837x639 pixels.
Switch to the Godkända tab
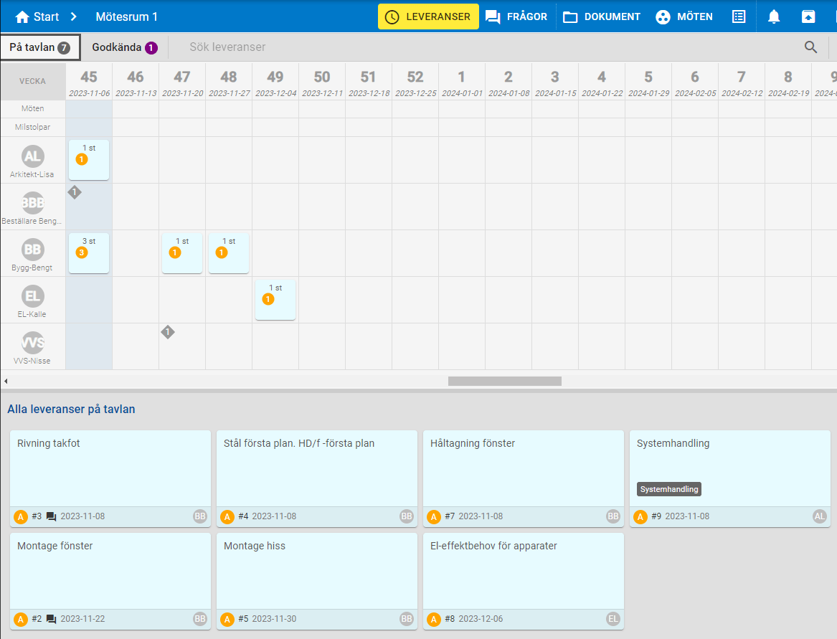click(x=124, y=47)
